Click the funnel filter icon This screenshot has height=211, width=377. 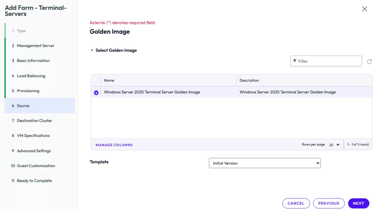[295, 61]
